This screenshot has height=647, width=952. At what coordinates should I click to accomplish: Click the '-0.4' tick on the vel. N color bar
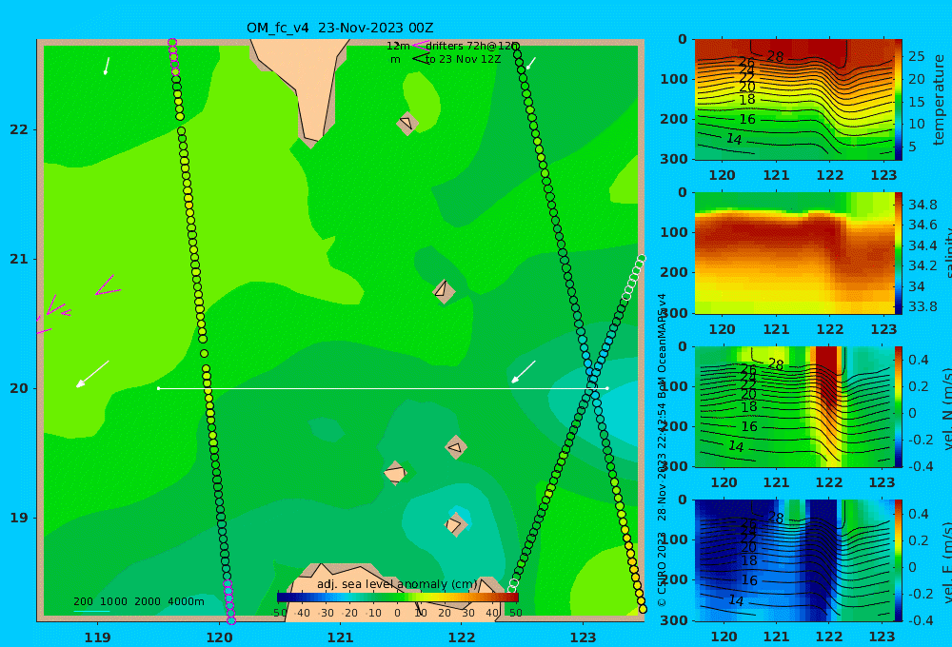click(x=920, y=466)
